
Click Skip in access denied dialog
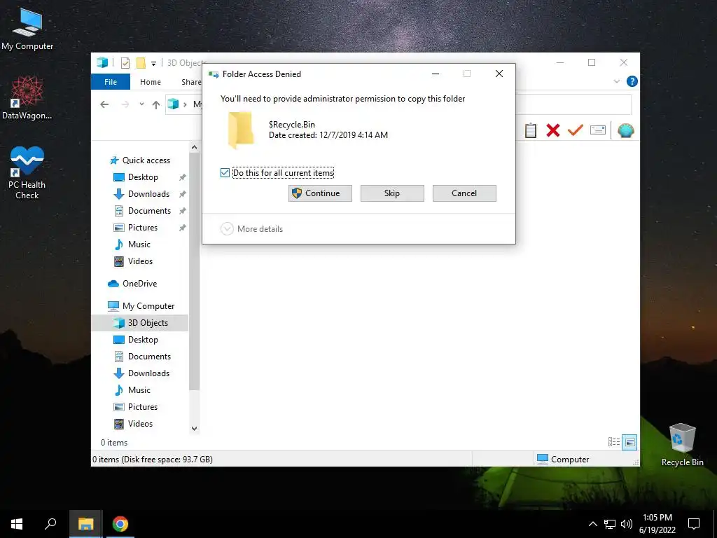[x=392, y=193]
